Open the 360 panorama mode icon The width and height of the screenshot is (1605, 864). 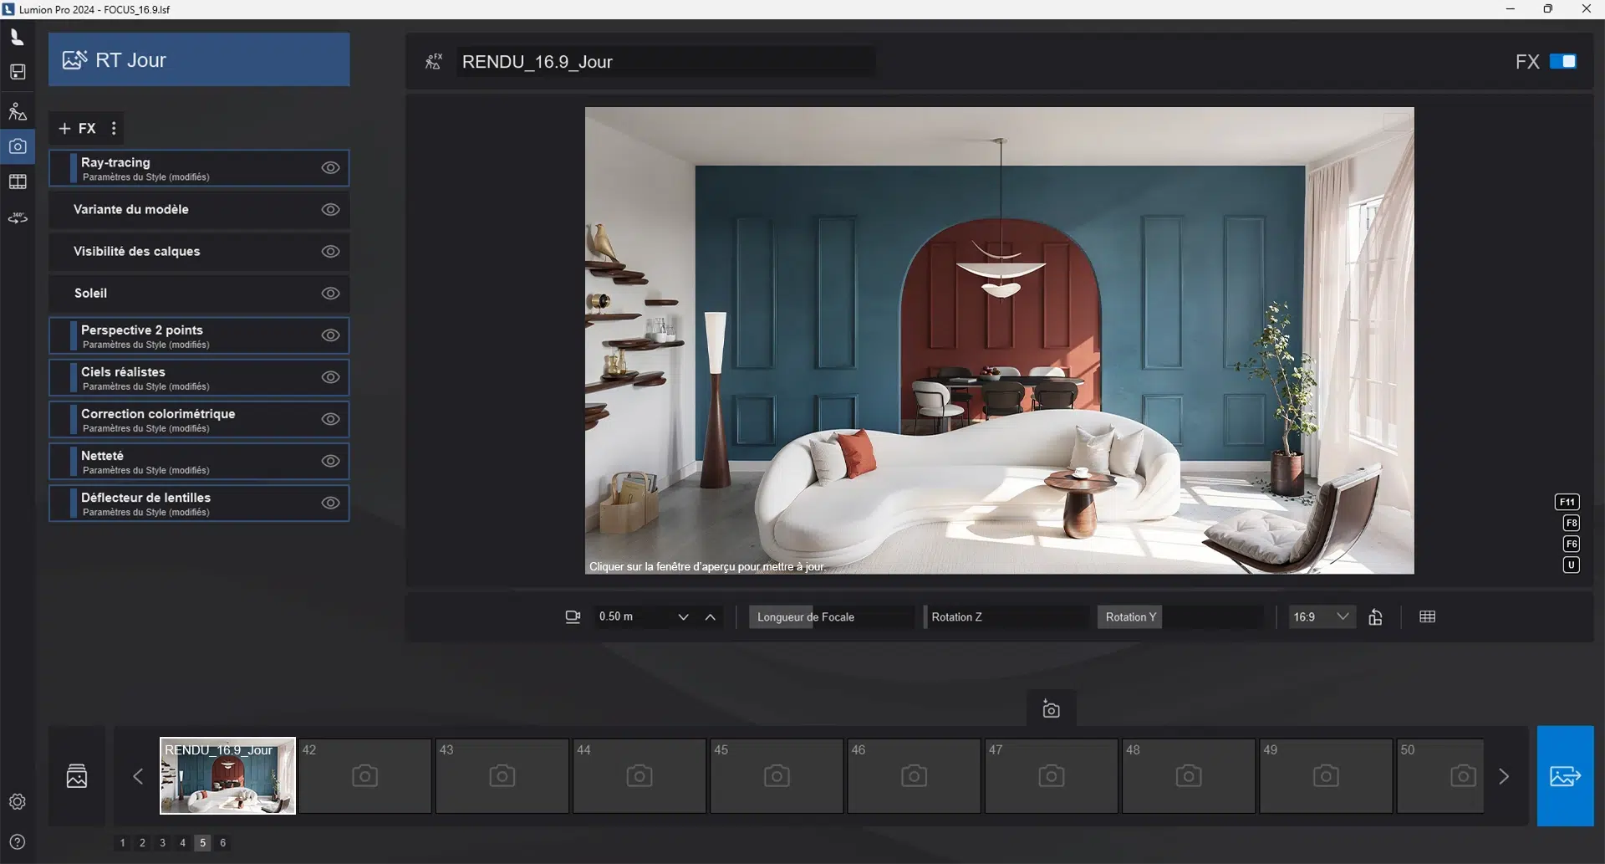point(18,218)
